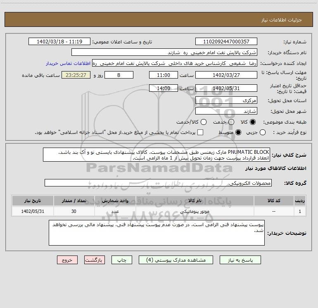Click the ردیف column header
Image resolution: width=318 pixels, height=308 pixels.
[300, 201]
